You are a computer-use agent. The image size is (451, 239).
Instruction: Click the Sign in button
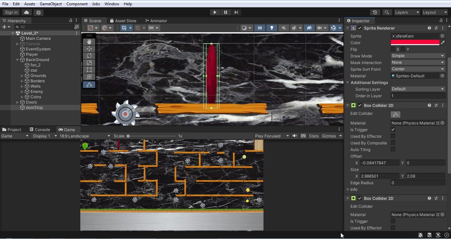11,12
